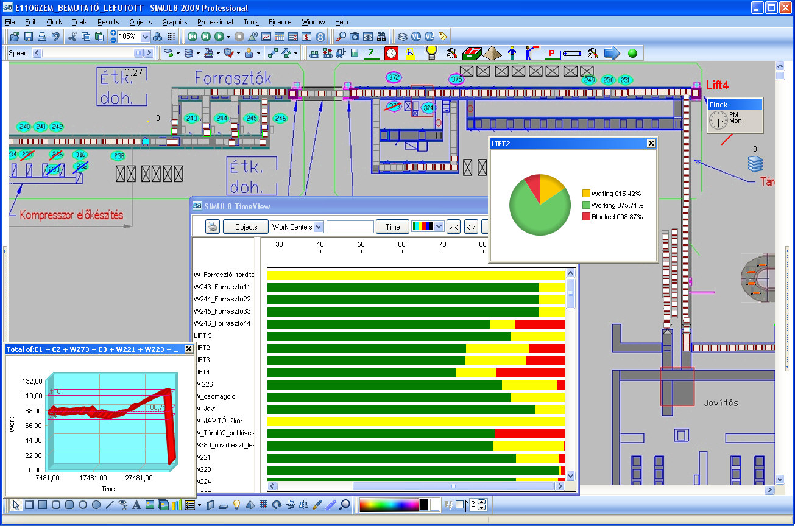Open the Finance menu

(x=280, y=22)
